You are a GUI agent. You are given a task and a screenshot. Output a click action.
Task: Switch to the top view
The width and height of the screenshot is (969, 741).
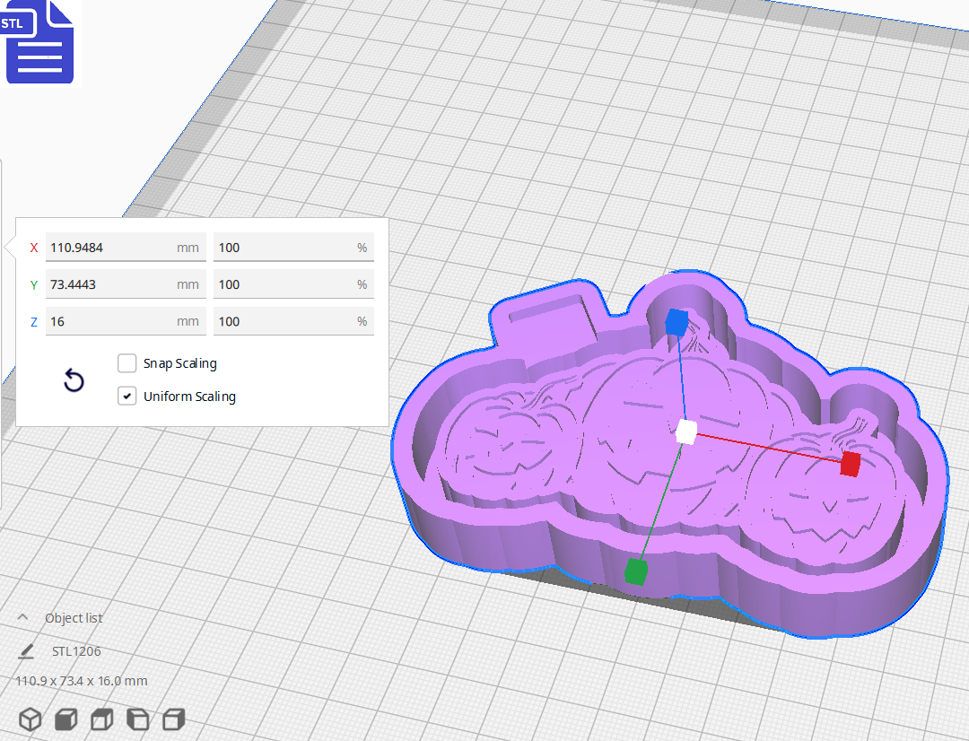coord(100,719)
